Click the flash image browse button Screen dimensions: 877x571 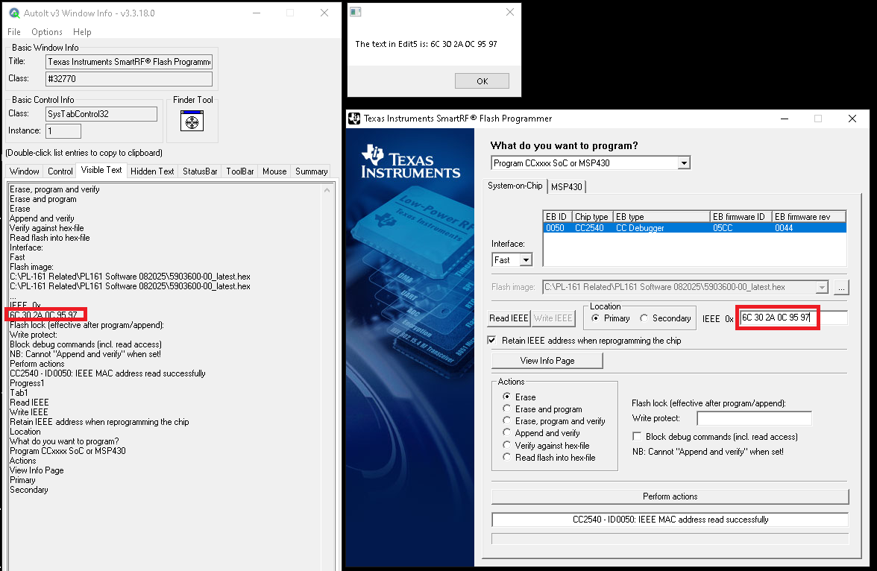click(840, 287)
